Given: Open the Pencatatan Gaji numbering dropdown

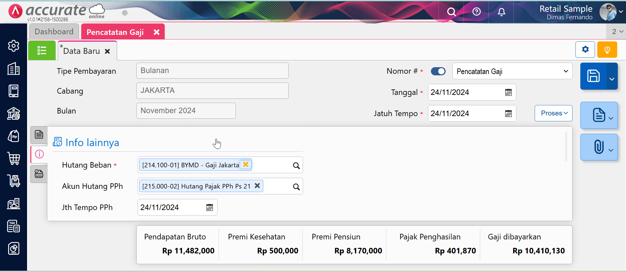Looking at the screenshot, I should tap(512, 71).
